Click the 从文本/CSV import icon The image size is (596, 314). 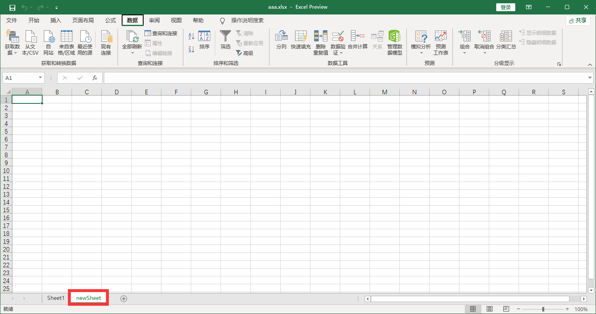[x=30, y=37]
